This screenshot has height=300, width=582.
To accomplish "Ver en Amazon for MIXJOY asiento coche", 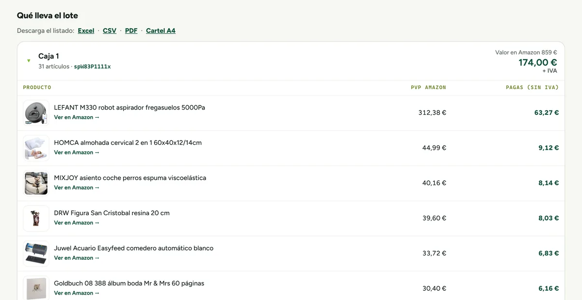I will 77,188.
